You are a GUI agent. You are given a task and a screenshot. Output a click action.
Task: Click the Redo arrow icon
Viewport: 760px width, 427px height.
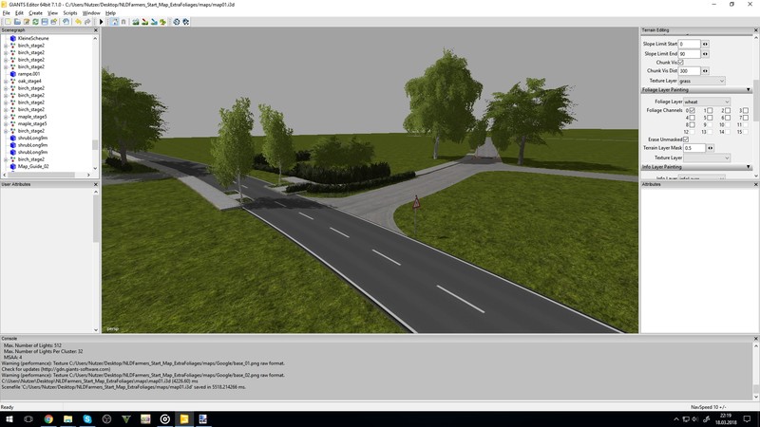pos(87,22)
